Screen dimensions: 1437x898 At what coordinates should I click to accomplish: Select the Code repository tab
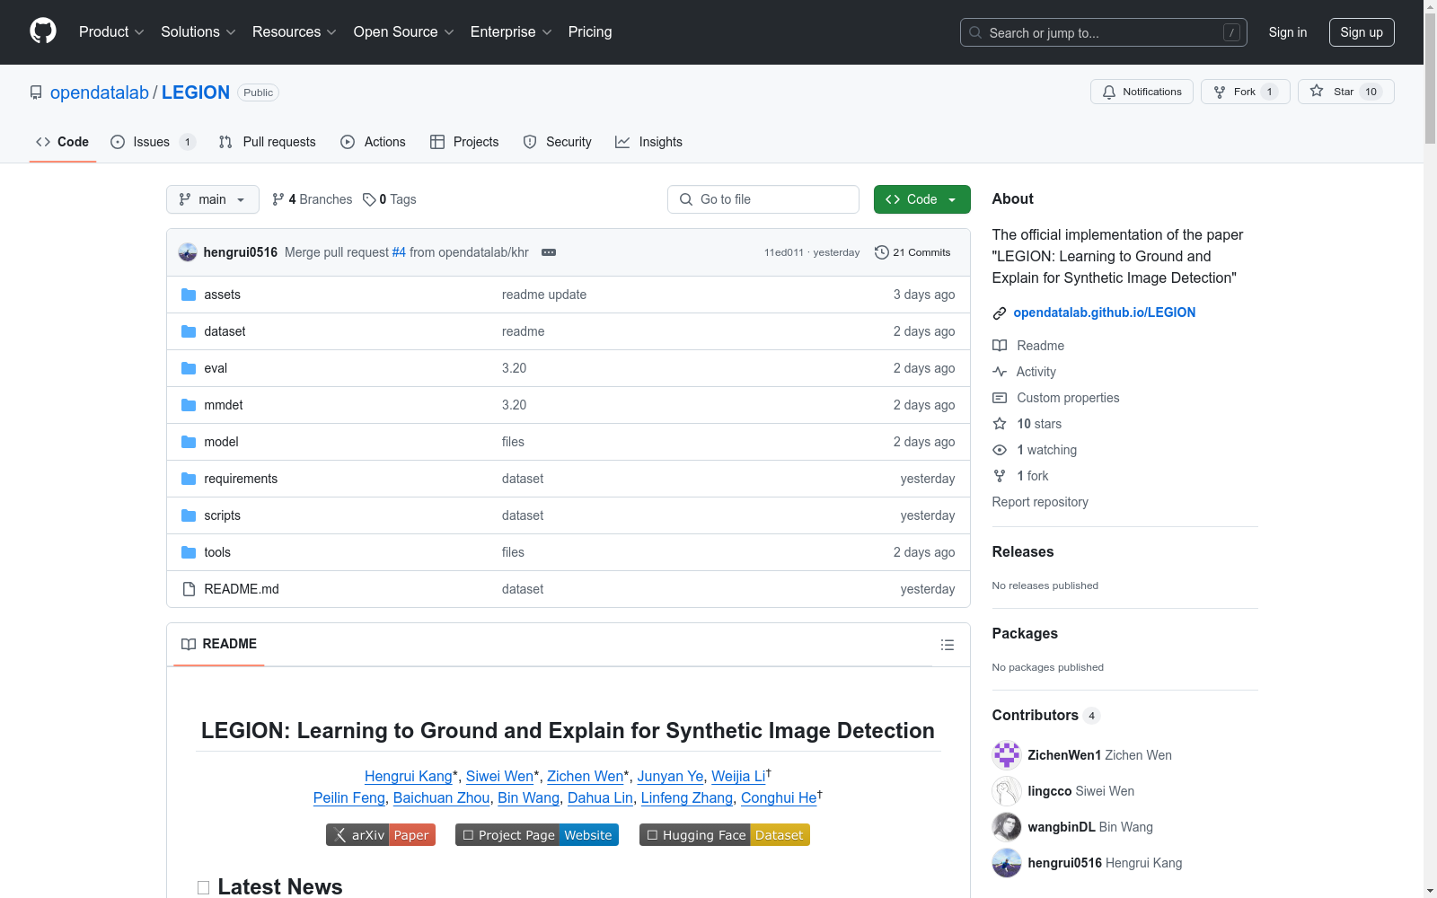tap(62, 142)
